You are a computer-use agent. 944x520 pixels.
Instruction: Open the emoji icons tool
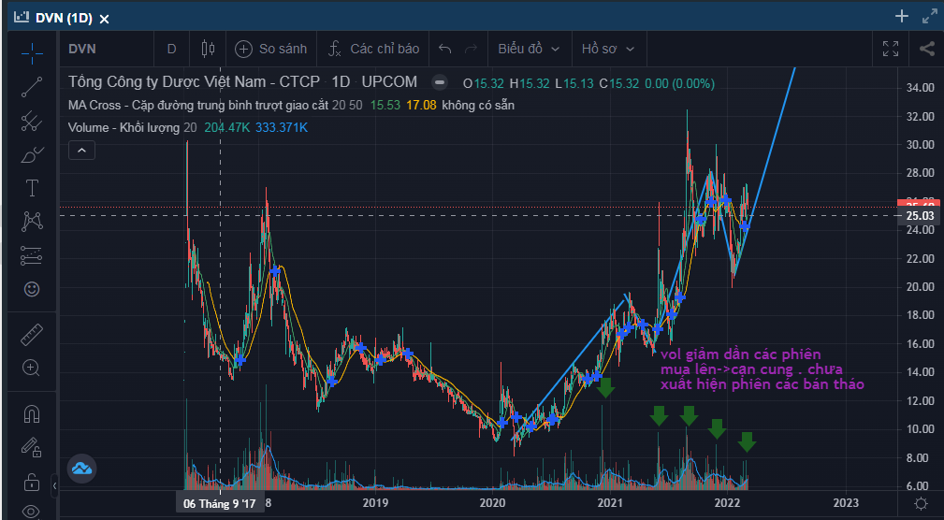[32, 290]
